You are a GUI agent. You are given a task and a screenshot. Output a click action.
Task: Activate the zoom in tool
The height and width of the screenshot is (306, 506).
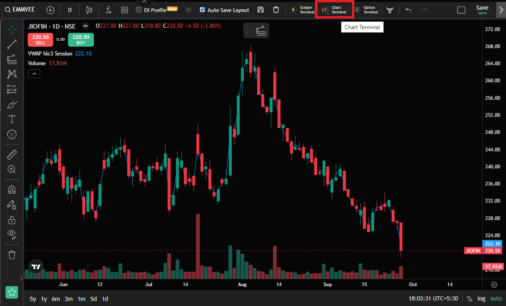point(12,169)
